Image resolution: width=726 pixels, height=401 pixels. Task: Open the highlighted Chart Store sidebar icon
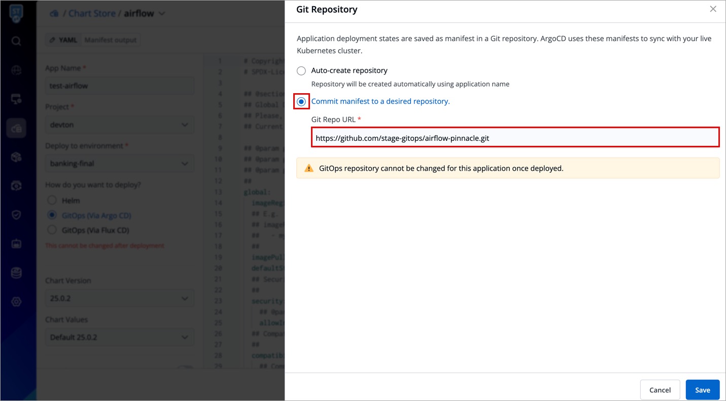(x=16, y=129)
